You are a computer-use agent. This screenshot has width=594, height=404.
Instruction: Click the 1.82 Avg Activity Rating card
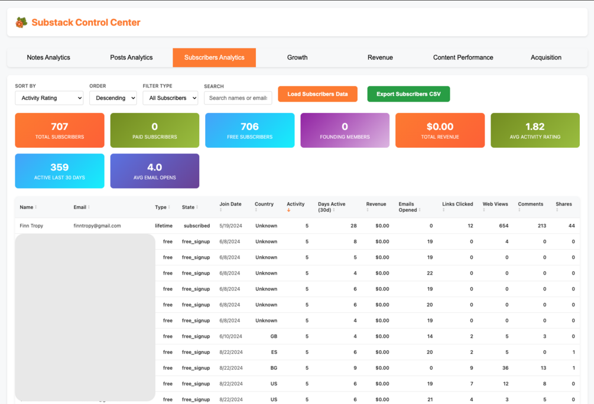pos(535,131)
